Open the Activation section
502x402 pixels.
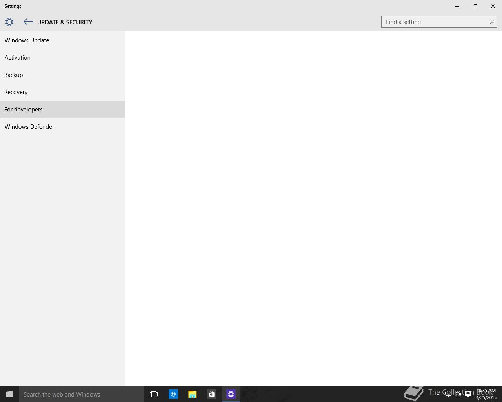pyautogui.click(x=63, y=57)
